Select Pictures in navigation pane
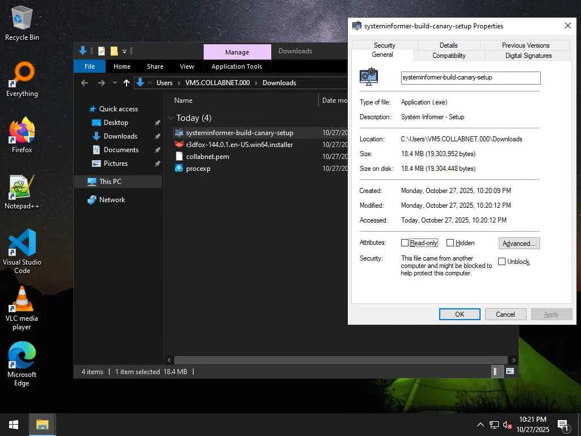 point(116,163)
